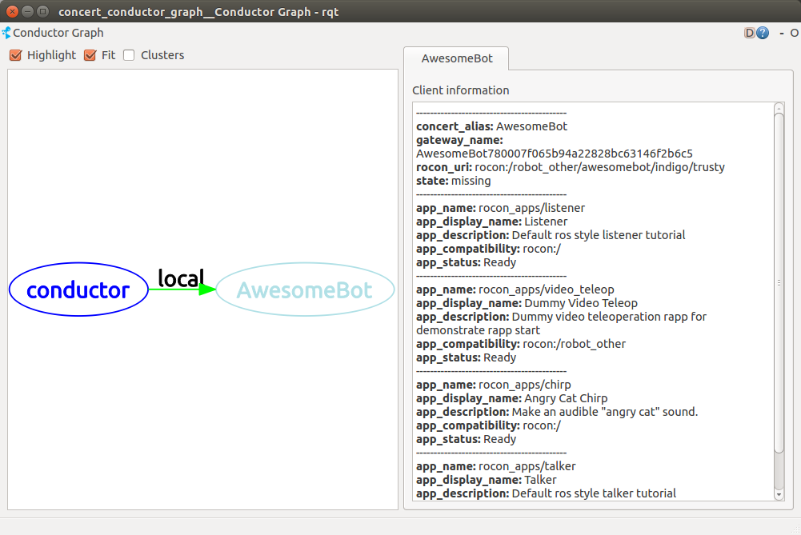Close the window with red X button

coord(12,11)
